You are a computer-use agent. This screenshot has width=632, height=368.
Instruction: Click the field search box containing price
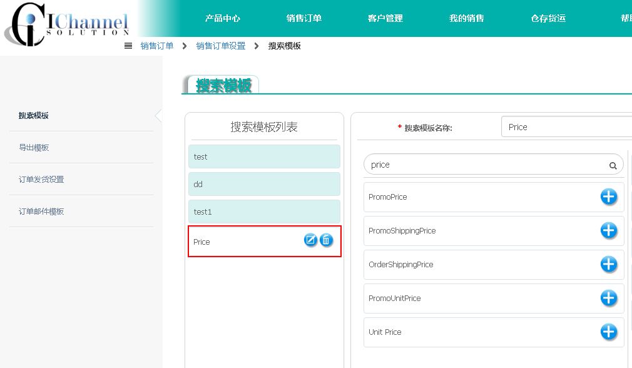493,165
